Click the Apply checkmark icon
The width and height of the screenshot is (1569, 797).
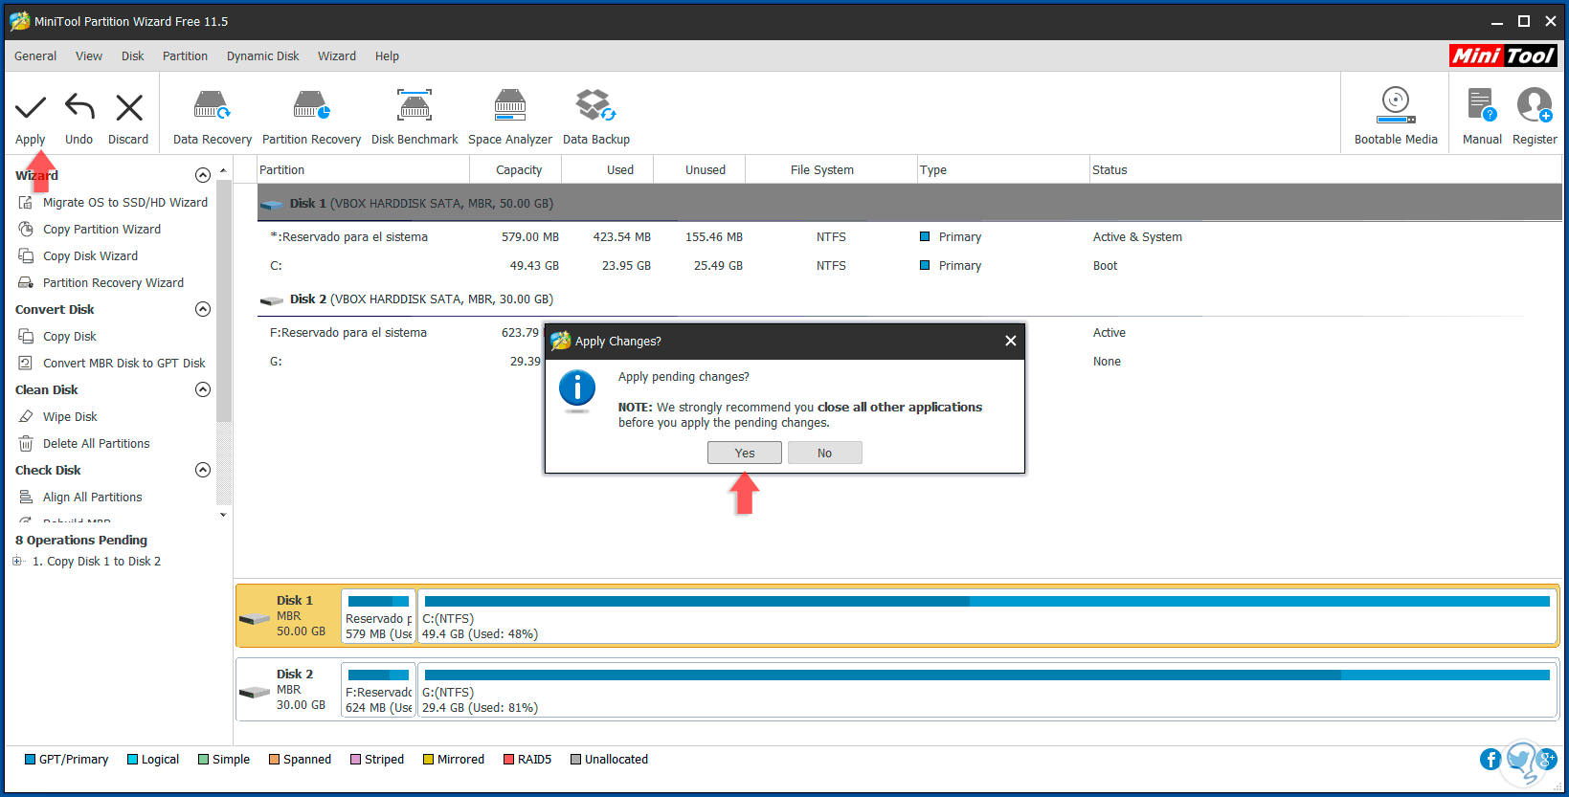pos(31,107)
